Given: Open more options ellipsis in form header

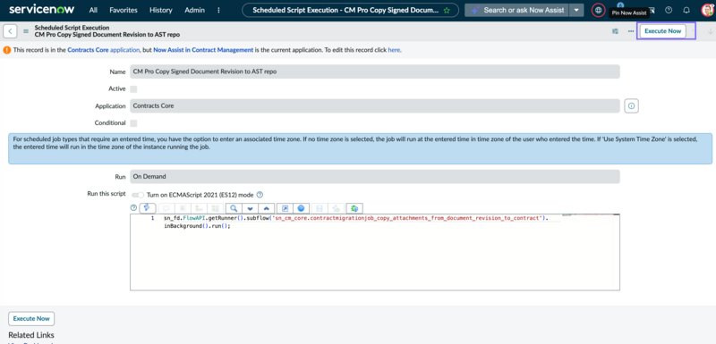Looking at the screenshot, I should coord(631,31).
